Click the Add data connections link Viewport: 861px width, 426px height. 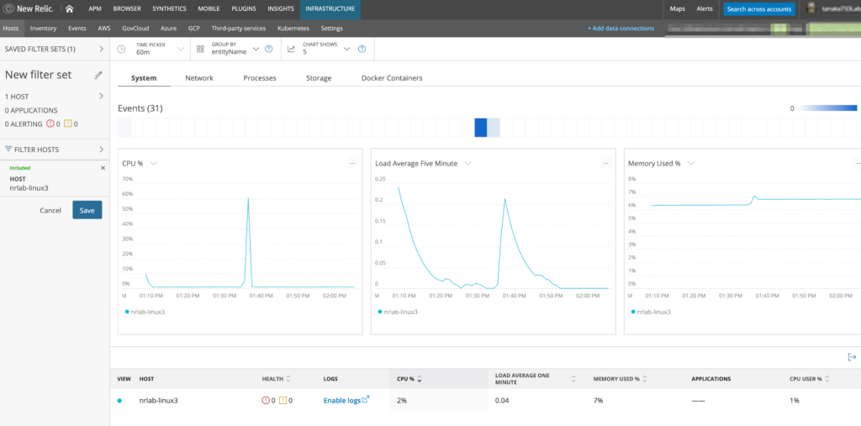tap(621, 28)
